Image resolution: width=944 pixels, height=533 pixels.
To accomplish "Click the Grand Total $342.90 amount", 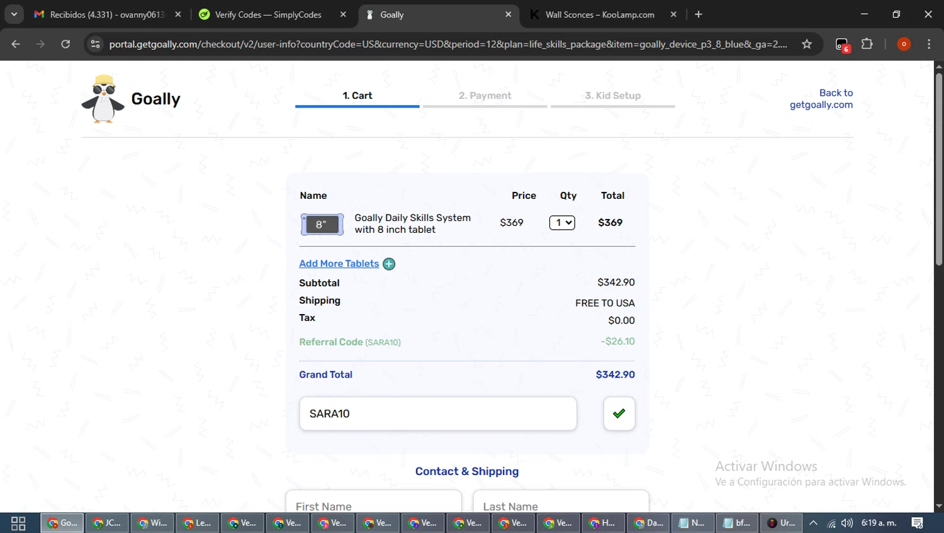I will [x=615, y=374].
